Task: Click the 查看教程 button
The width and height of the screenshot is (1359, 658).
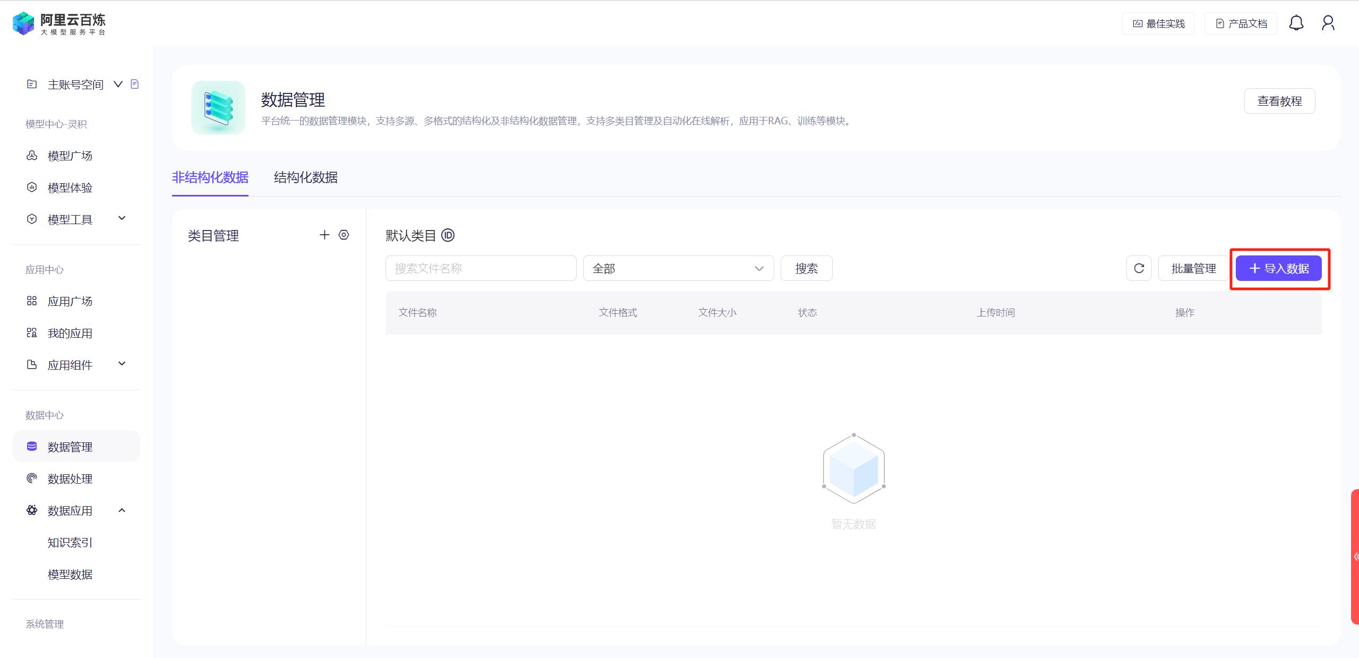Action: [x=1279, y=101]
